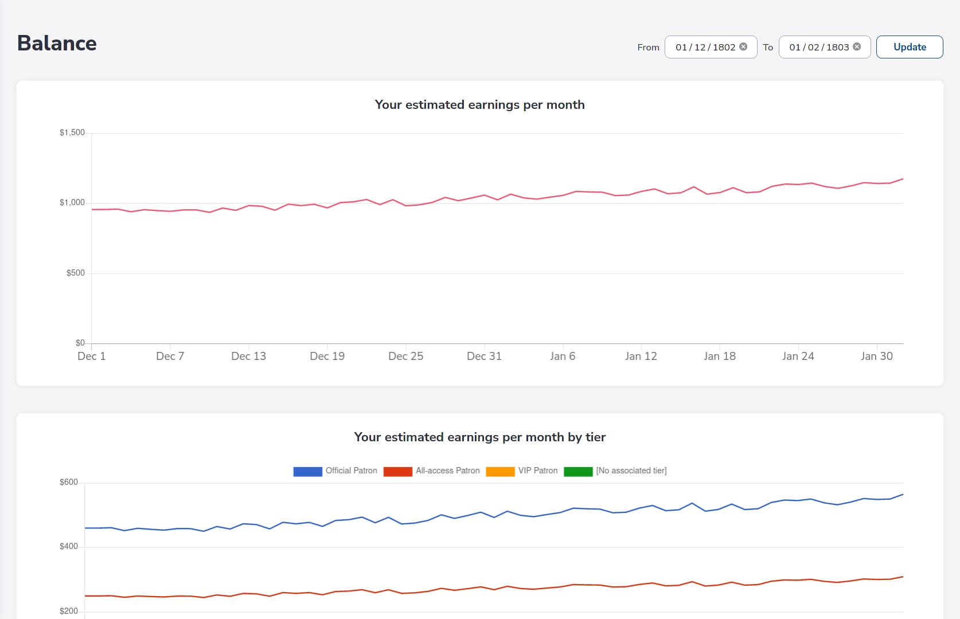Click the $600 label on tier chart
The width and height of the screenshot is (960, 619).
coord(69,482)
